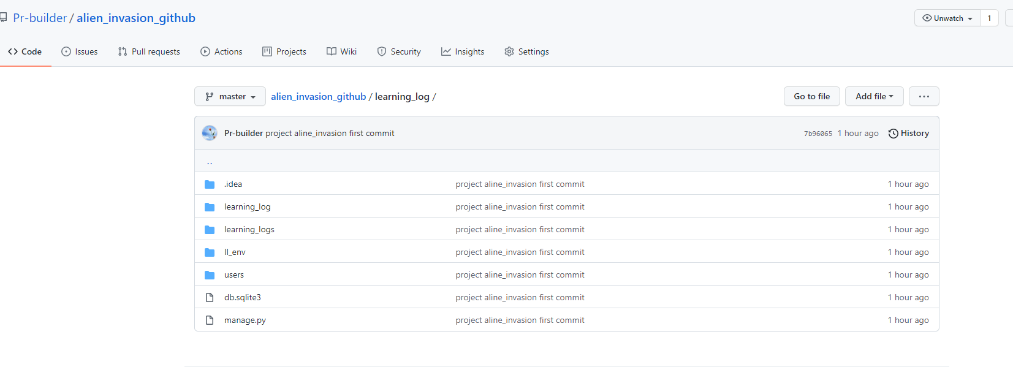Screen dimensions: 1013x375
Task: Switch to the Projects tab
Action: 284,51
